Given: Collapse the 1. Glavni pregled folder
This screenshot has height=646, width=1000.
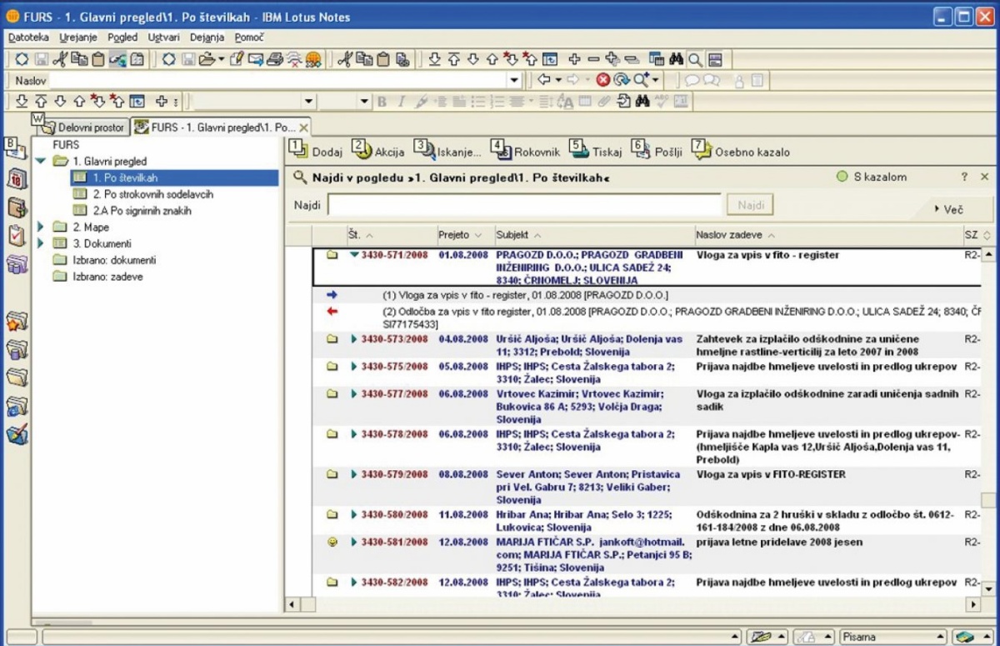Looking at the screenshot, I should pyautogui.click(x=40, y=161).
